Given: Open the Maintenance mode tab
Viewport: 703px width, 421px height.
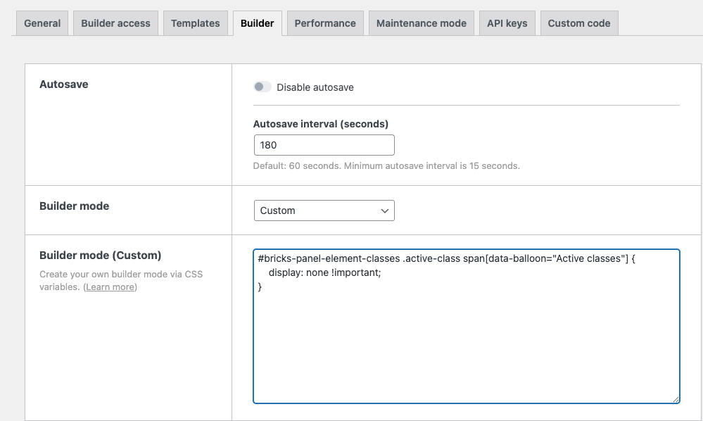Looking at the screenshot, I should 422,23.
